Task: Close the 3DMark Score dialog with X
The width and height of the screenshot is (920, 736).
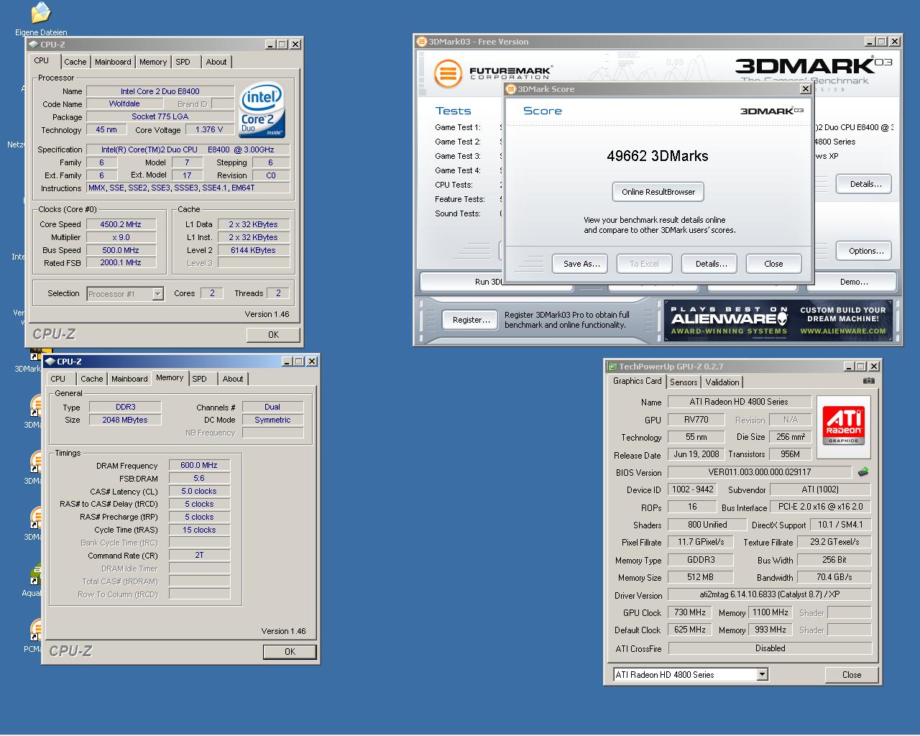Action: point(805,89)
